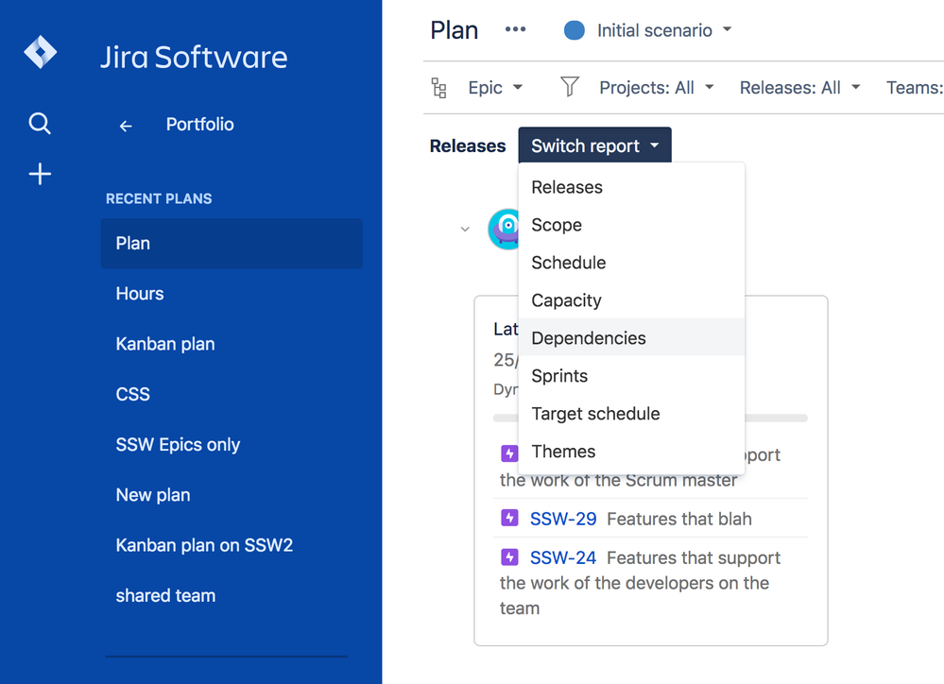Screen dimensions: 944x684
Task: Collapse the project section with the chevron
Action: tap(465, 230)
